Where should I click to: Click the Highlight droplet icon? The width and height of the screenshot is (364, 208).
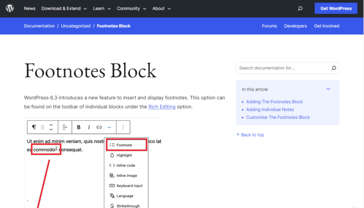tap(112, 155)
